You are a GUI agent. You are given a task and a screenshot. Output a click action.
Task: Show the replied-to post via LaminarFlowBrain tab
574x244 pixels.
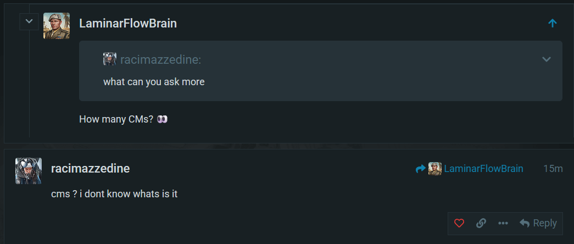click(483, 169)
